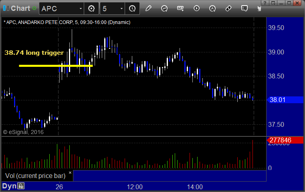Viewport: 305px width, 192px height.
Task: Select the yellow horizontal trigger line
Action: click(x=56, y=66)
